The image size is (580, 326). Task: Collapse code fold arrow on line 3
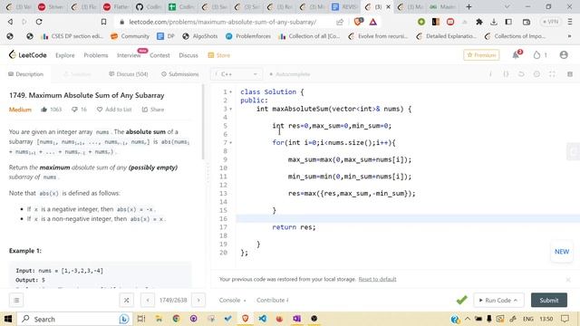click(x=231, y=109)
